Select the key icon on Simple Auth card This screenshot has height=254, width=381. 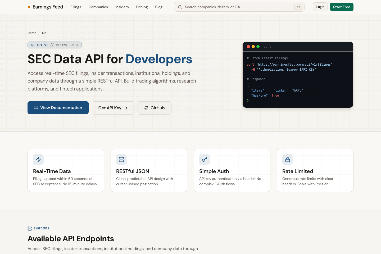pyautogui.click(x=205, y=160)
